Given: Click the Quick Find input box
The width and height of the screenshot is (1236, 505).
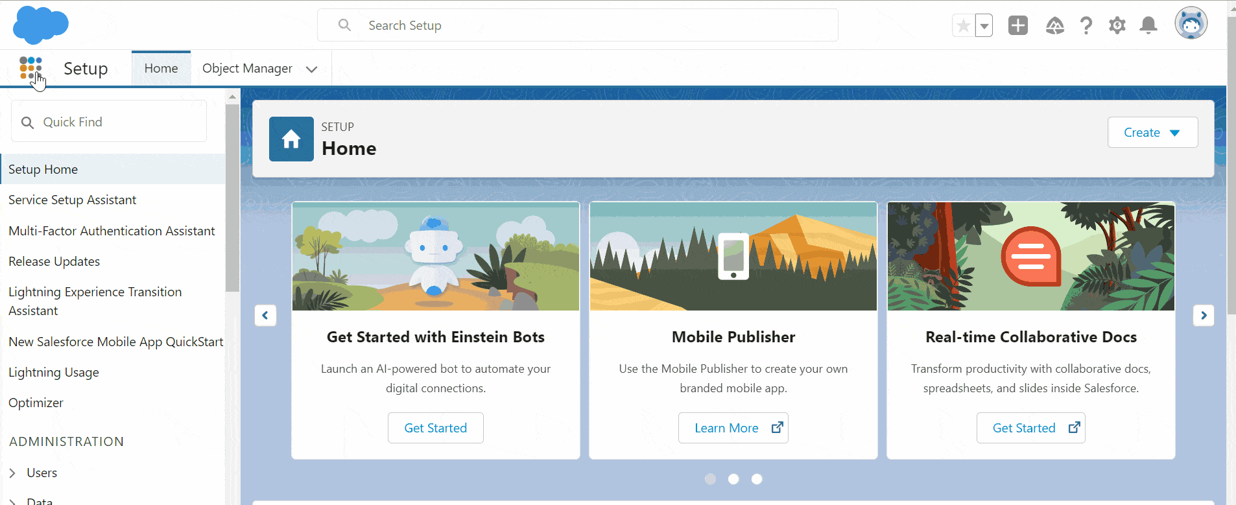Looking at the screenshot, I should coord(109,121).
